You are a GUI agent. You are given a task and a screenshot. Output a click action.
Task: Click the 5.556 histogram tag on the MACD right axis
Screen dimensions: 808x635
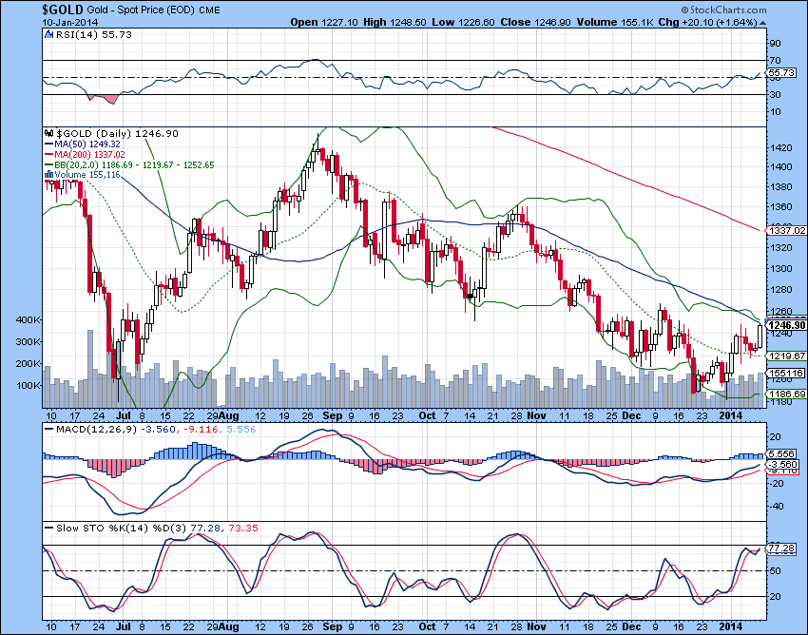[779, 454]
